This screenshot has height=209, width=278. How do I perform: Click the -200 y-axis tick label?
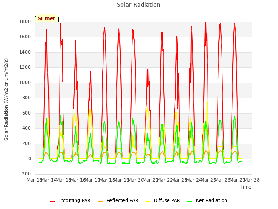click(x=26, y=174)
